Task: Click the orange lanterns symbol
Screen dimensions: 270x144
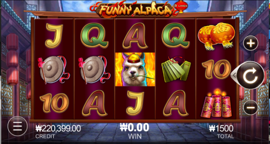Action: [216, 36]
